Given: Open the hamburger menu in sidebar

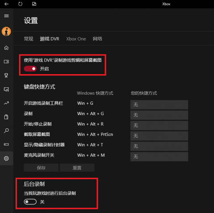Looking at the screenshot, I should [6, 16].
